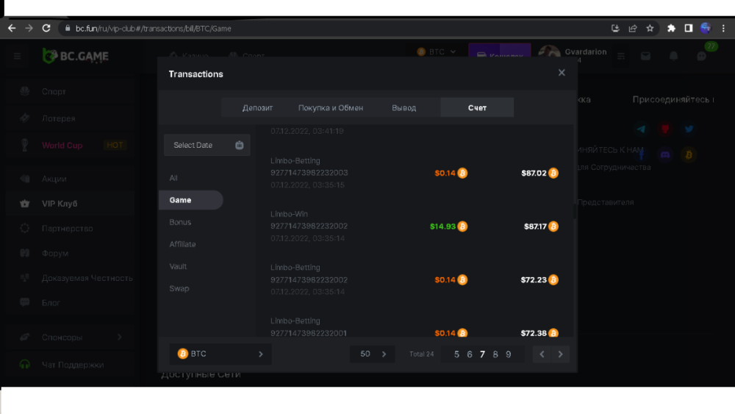Switch to the Депозит tab

click(x=257, y=107)
